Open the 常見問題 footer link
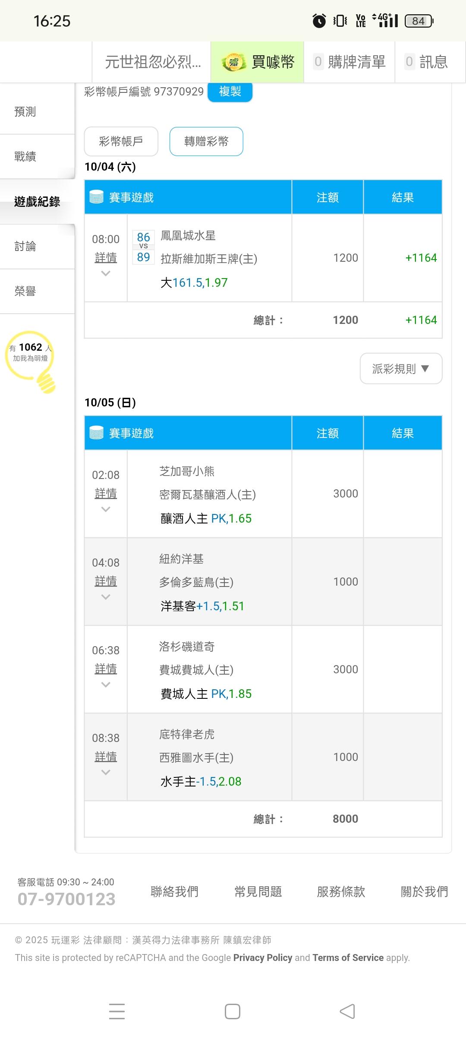The height and width of the screenshot is (1040, 466). [258, 892]
